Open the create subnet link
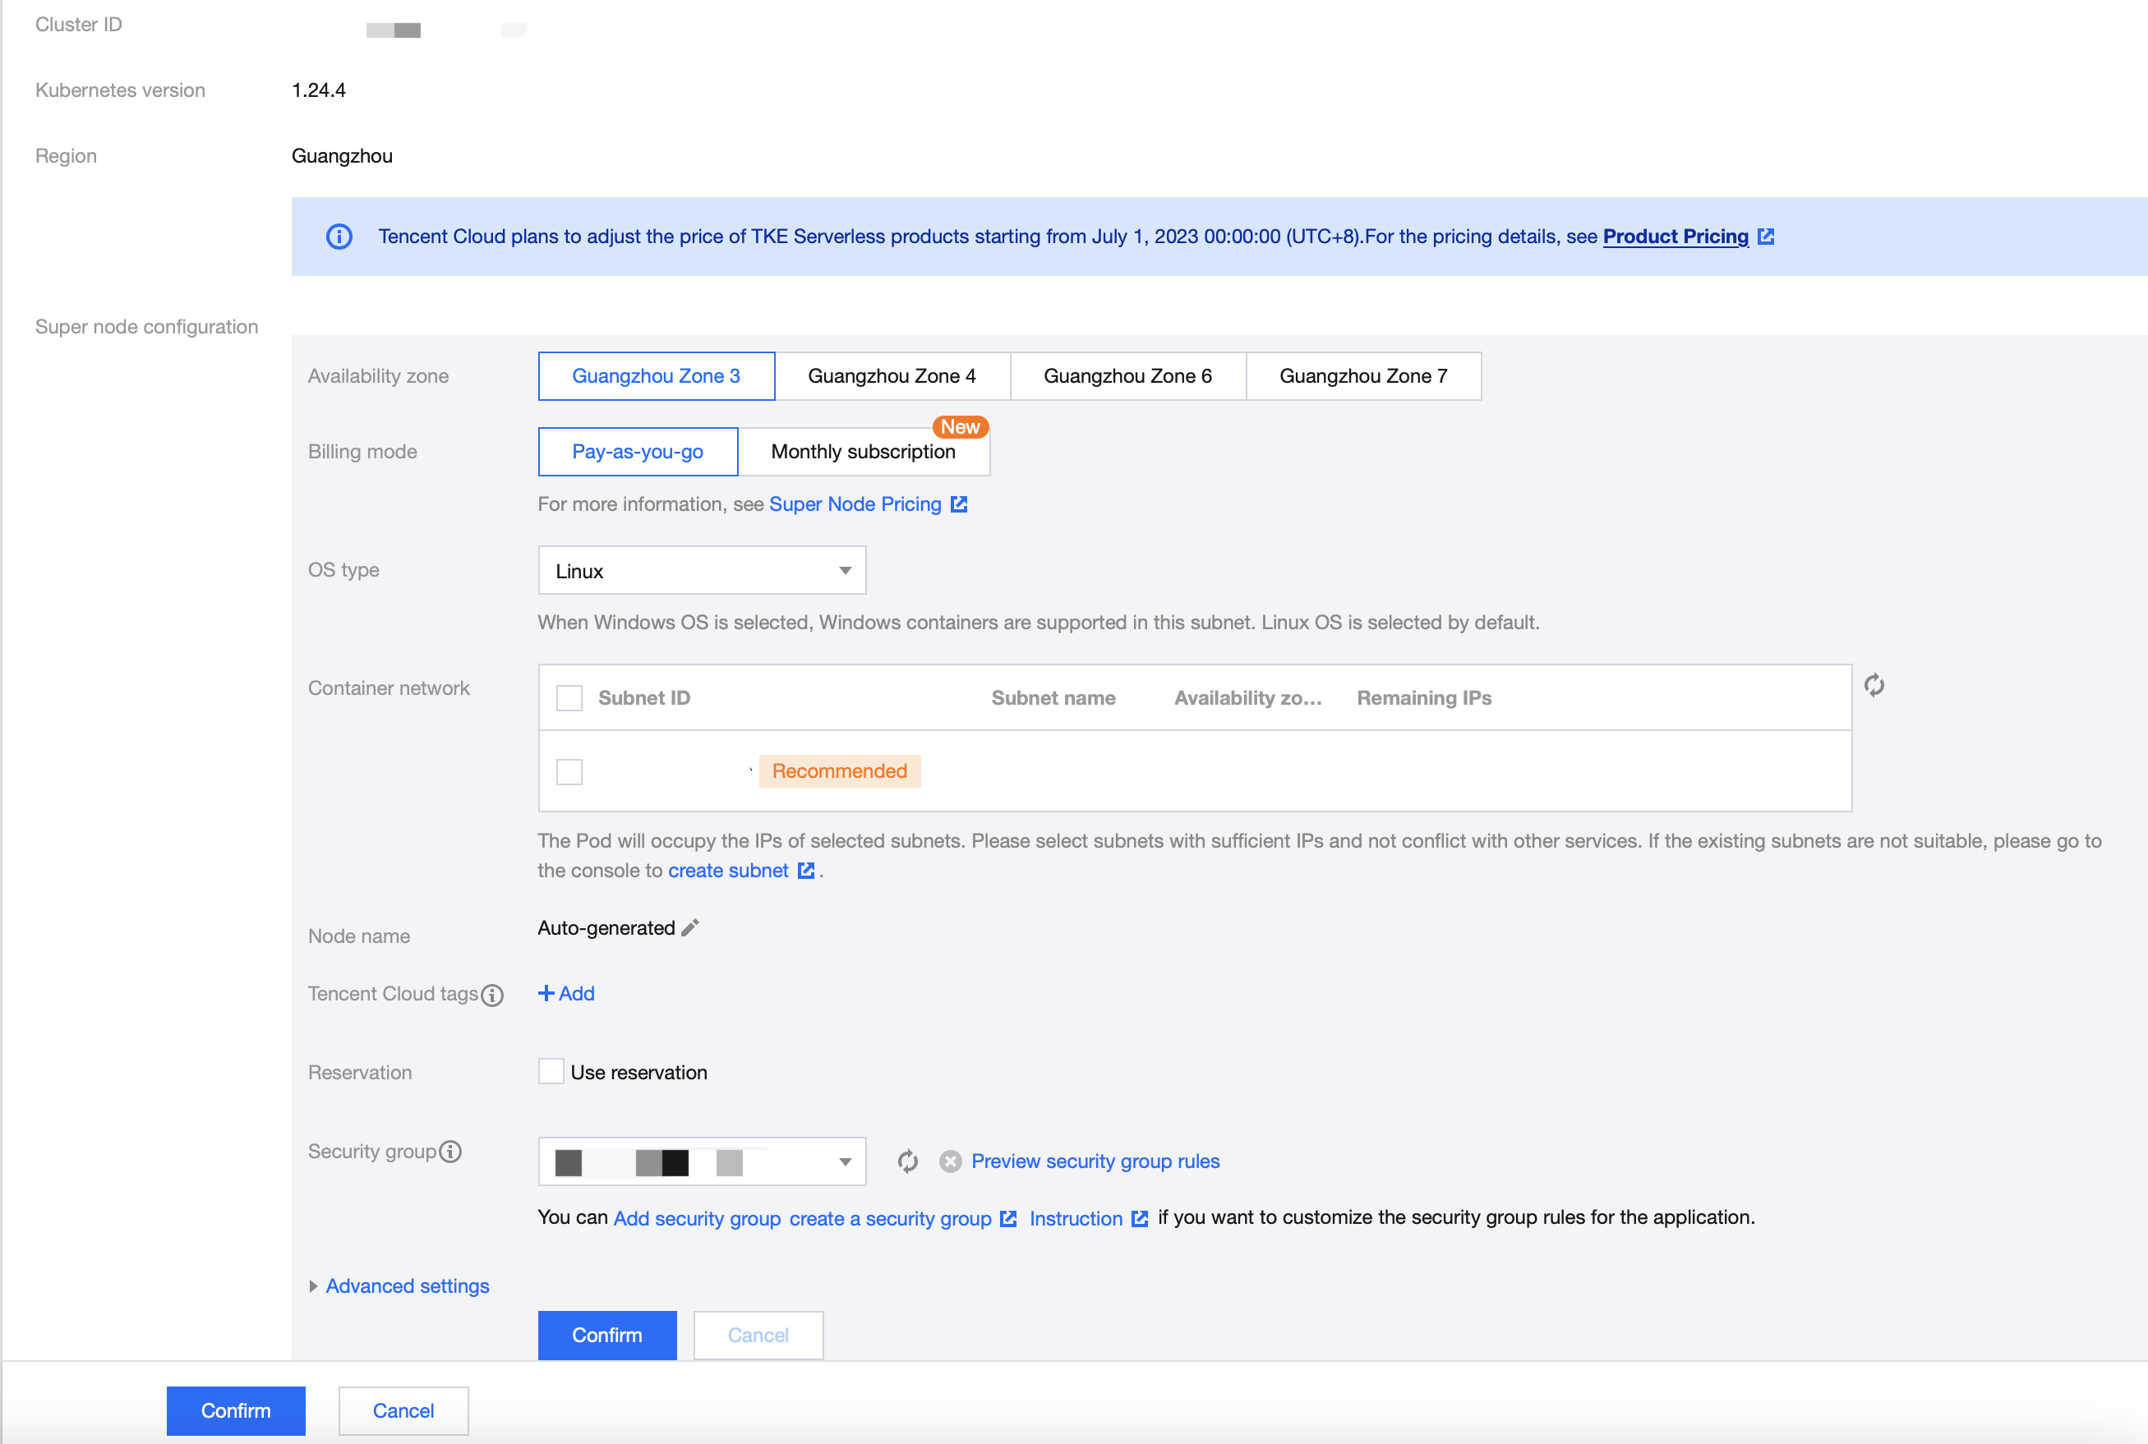 point(728,871)
